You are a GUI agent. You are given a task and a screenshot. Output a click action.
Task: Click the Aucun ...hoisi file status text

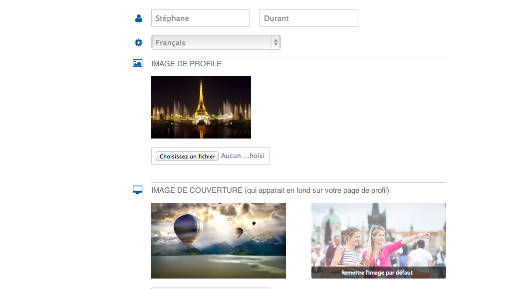point(243,156)
